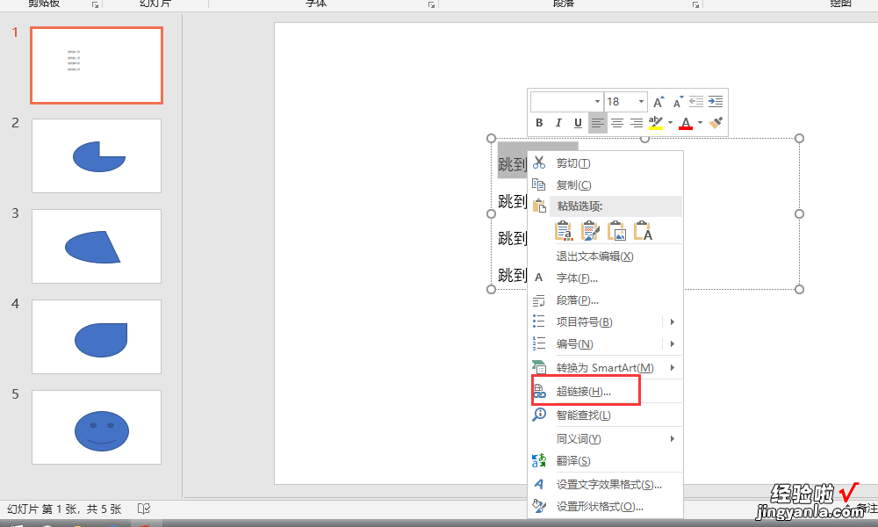
Task: Click the decrease indent level icon
Action: click(696, 101)
